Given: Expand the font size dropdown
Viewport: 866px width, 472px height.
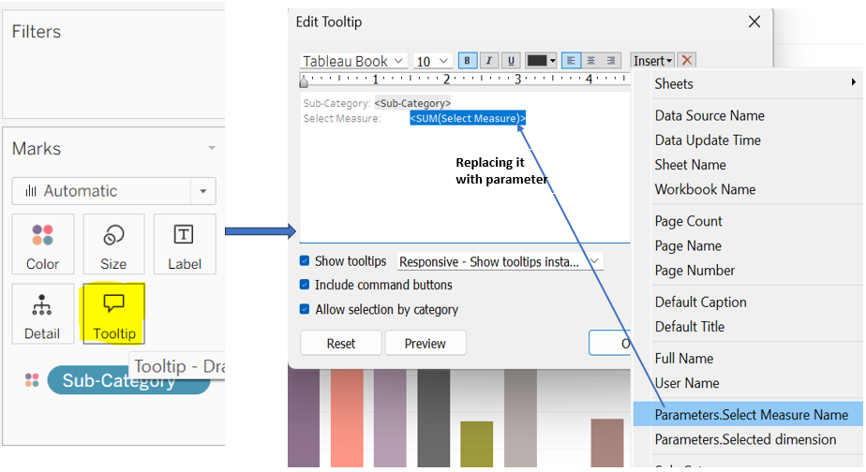Looking at the screenshot, I should click(x=433, y=61).
